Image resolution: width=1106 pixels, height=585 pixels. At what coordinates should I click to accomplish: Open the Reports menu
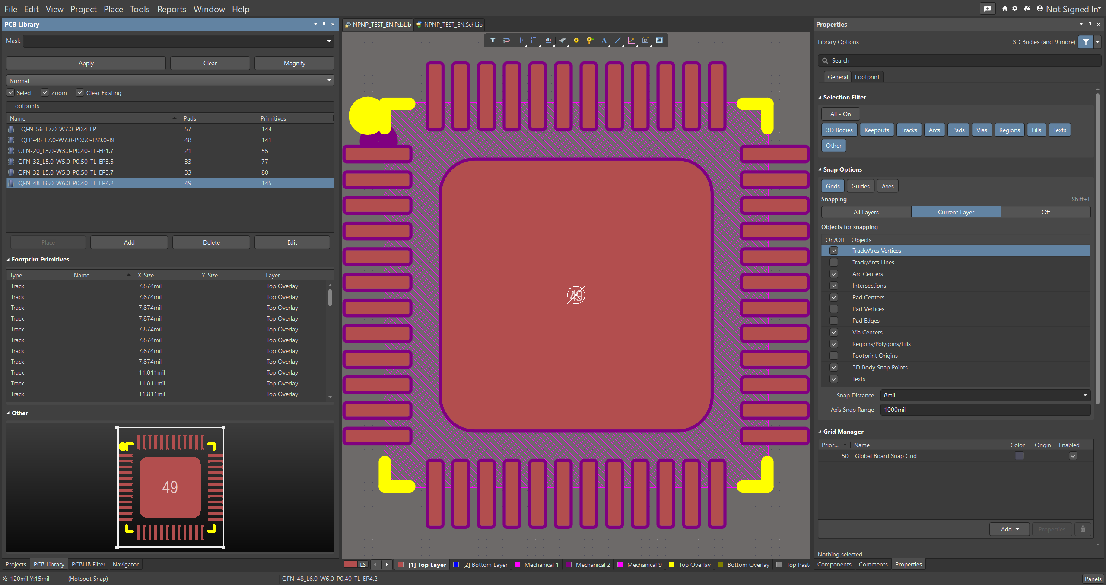point(172,9)
